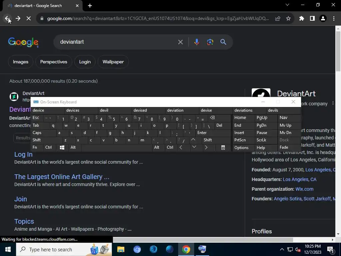Open Chrome extensions puzzle icon
The width and height of the screenshot is (341, 256).
coord(302,19)
